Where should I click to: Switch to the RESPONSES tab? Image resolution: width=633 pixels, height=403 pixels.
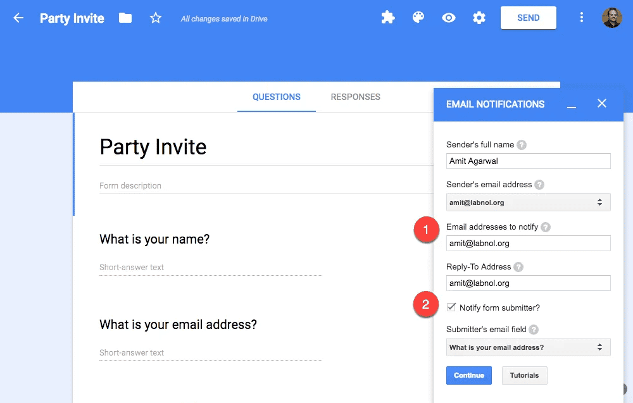[355, 97]
